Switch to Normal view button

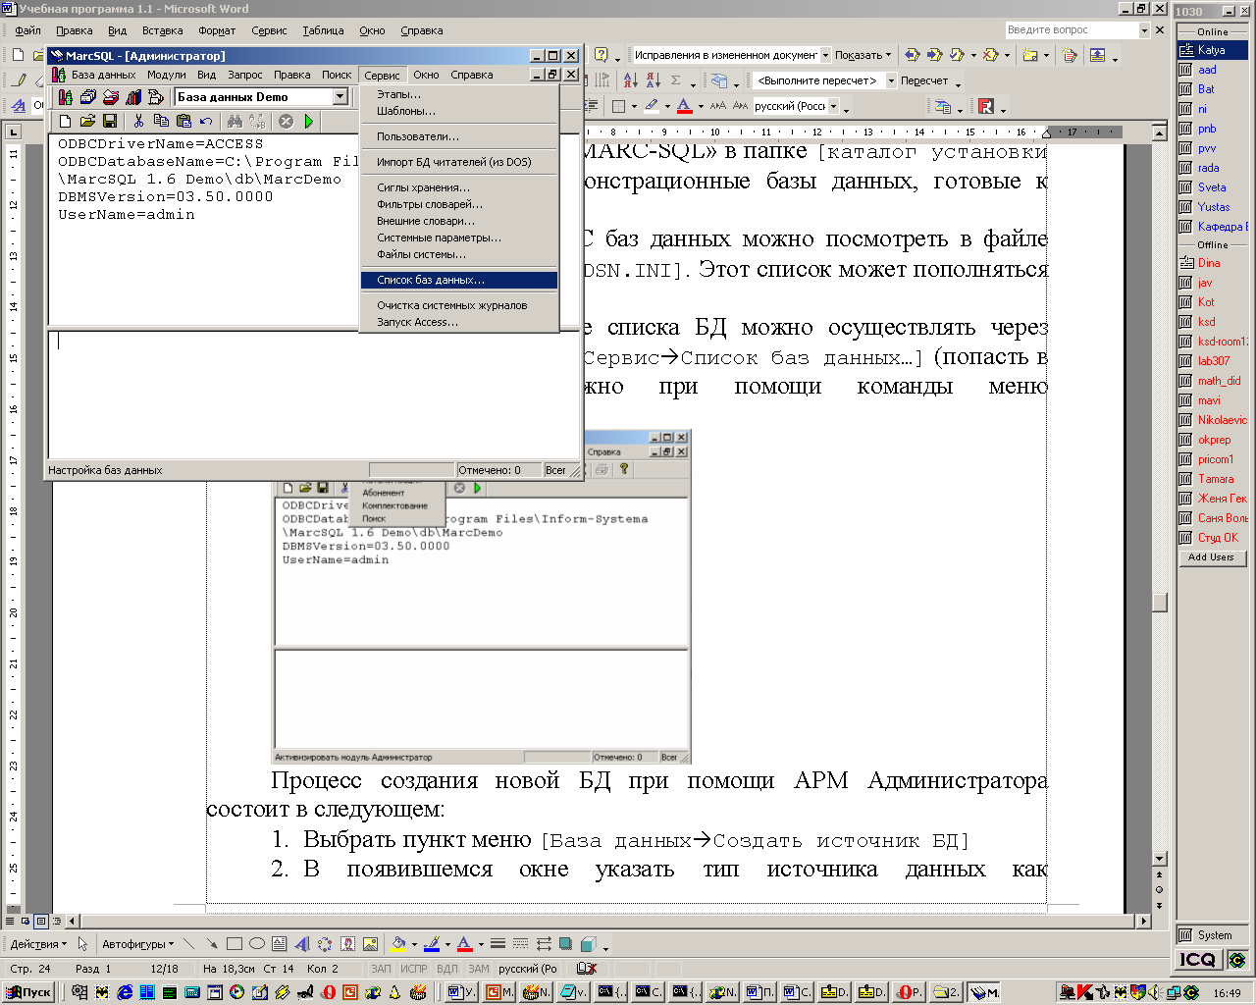pyautogui.click(x=11, y=922)
